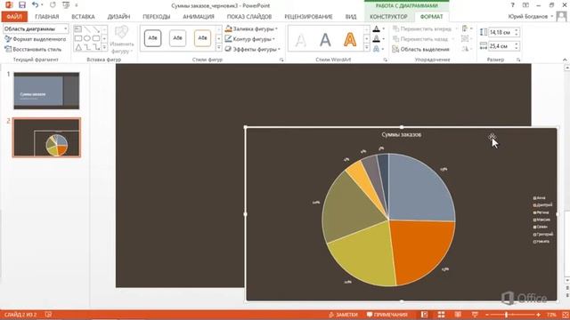Apply the second Абв shape style
The height and width of the screenshot is (320, 570).
coord(177,38)
